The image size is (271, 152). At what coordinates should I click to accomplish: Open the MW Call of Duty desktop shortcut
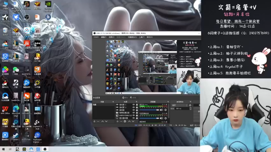(x=37, y=46)
